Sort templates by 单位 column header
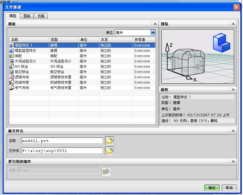The width and height of the screenshot is (243, 195). click(x=89, y=40)
